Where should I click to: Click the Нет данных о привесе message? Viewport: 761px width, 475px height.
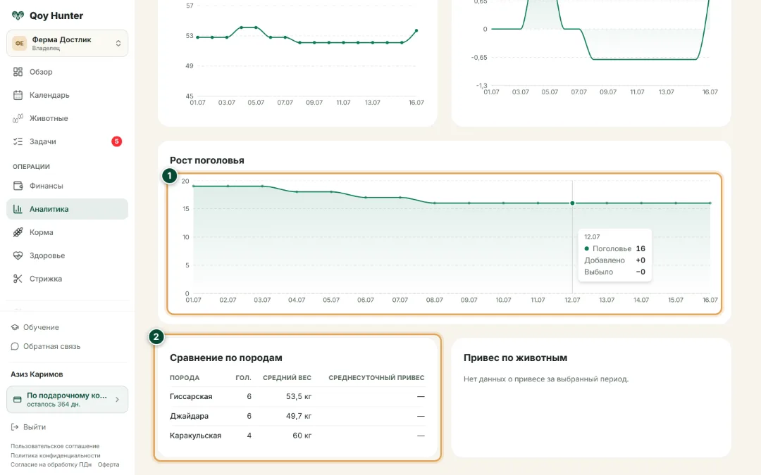(x=546, y=379)
